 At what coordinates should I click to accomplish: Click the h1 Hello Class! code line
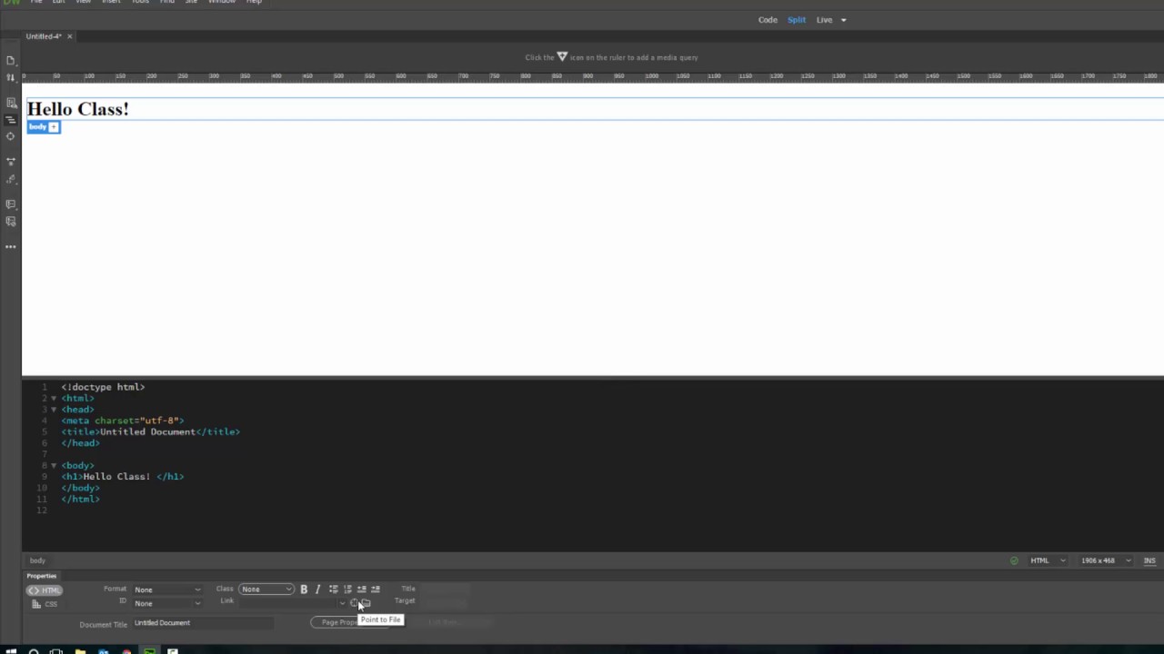pos(123,476)
